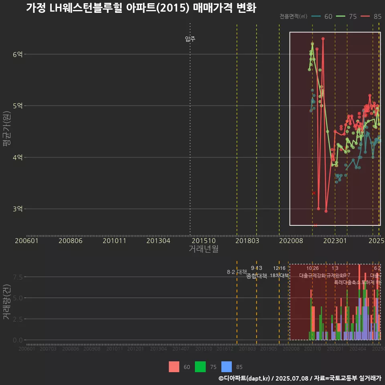Select the green 75 square in bottom legend

coord(200,367)
